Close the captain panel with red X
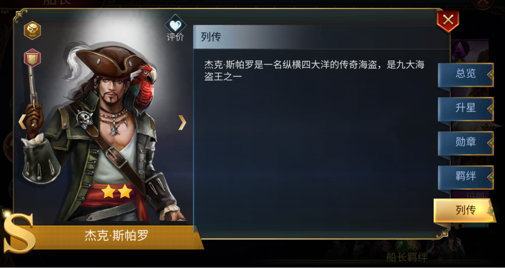505x268 pixels. (448, 21)
